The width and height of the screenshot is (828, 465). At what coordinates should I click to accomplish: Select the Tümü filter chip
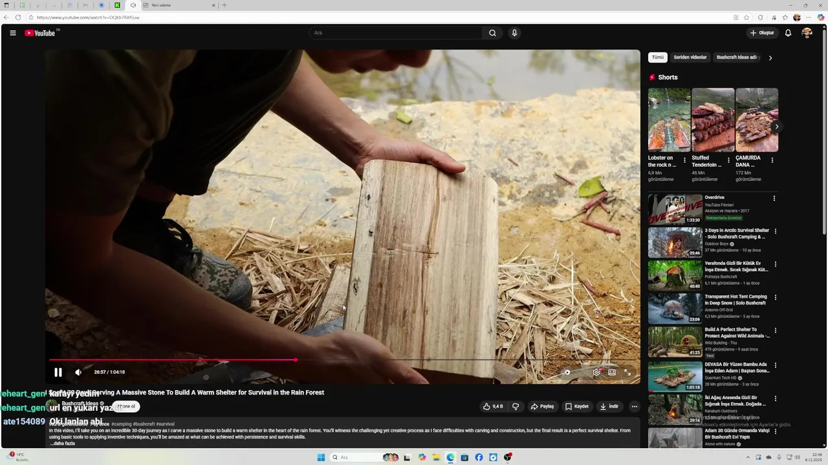pos(658,57)
